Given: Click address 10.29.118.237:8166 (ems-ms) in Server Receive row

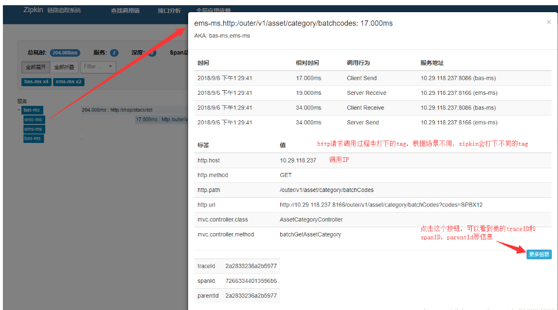Looking at the screenshot, I should tap(459, 93).
